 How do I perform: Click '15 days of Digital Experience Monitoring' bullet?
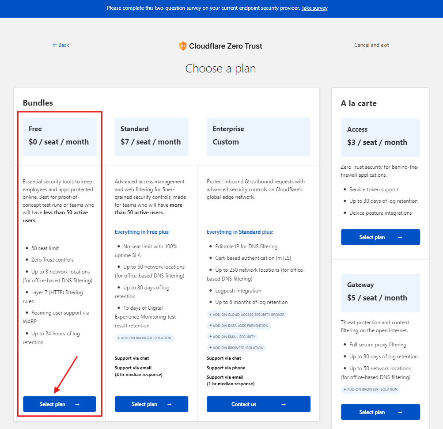click(x=145, y=316)
